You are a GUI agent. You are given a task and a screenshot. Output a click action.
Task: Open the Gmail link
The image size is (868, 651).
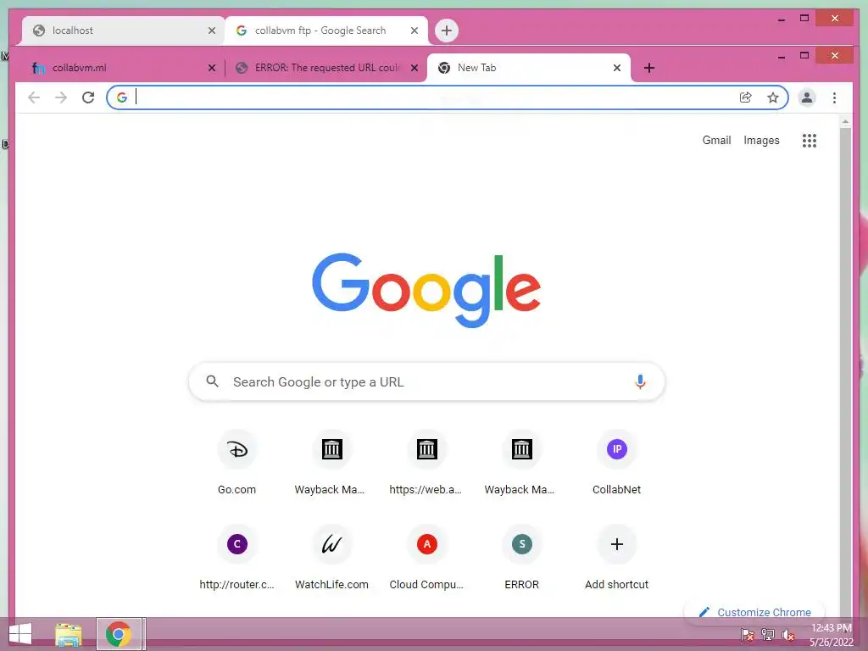coord(716,141)
